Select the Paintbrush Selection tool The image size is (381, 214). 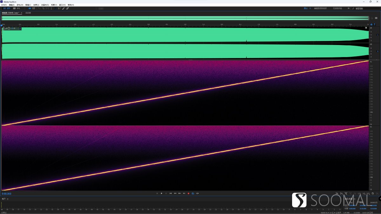(63, 8)
